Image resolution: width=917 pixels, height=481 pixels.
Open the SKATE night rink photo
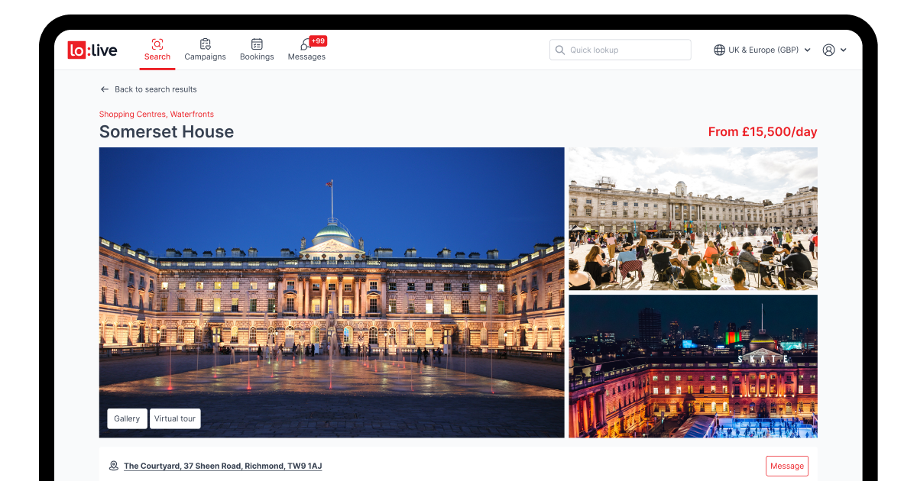pos(693,366)
